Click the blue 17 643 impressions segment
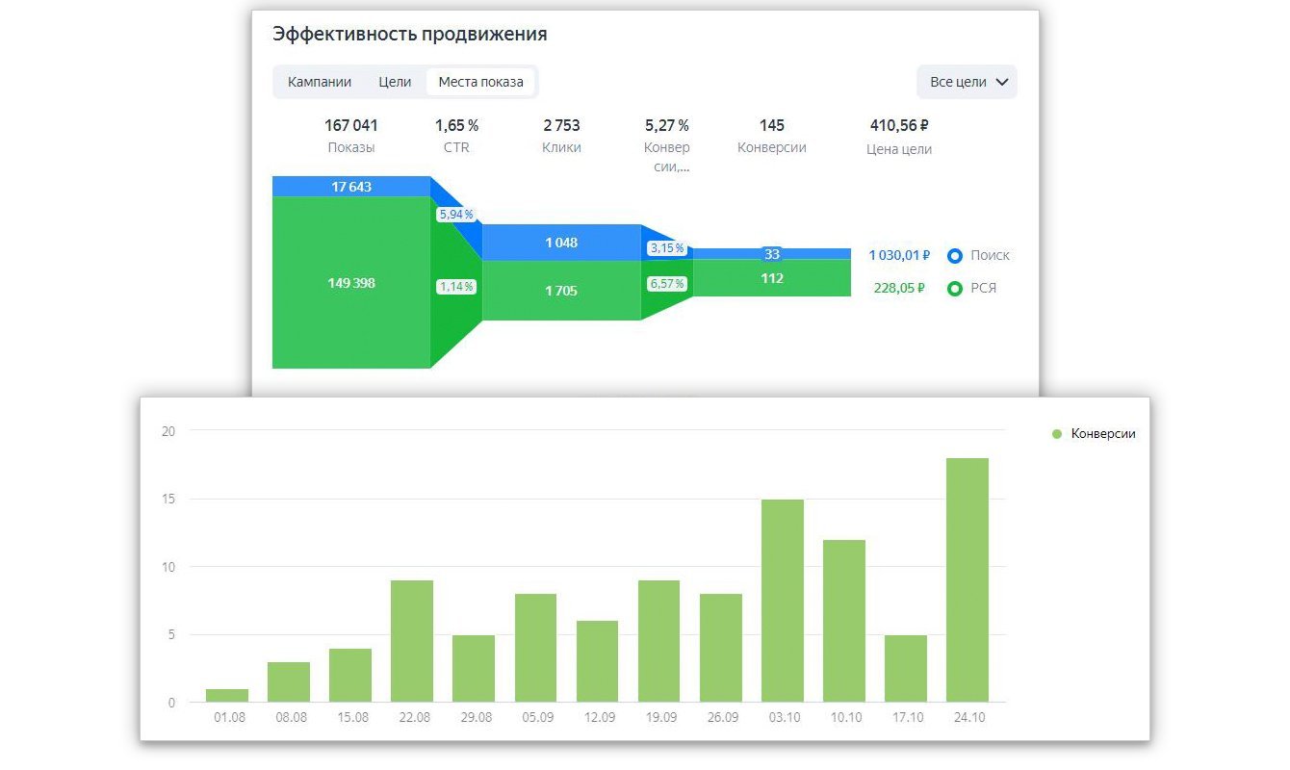Image resolution: width=1290 pixels, height=770 pixels. [x=351, y=187]
